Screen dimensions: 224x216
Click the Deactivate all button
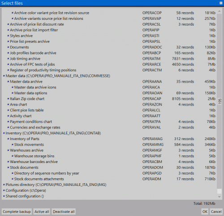point(64,212)
